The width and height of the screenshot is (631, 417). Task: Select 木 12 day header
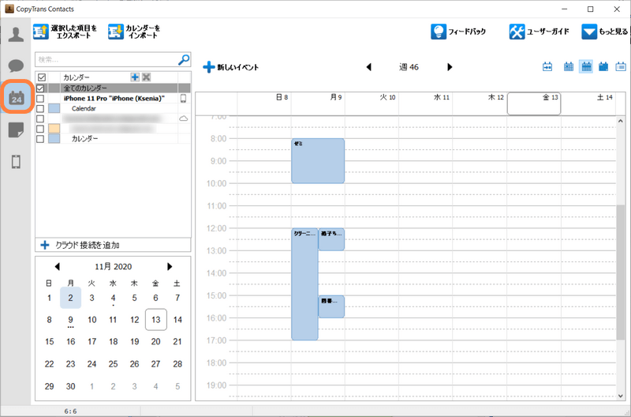[480, 103]
